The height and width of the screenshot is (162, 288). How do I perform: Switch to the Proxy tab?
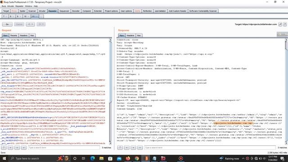(x=14, y=11)
